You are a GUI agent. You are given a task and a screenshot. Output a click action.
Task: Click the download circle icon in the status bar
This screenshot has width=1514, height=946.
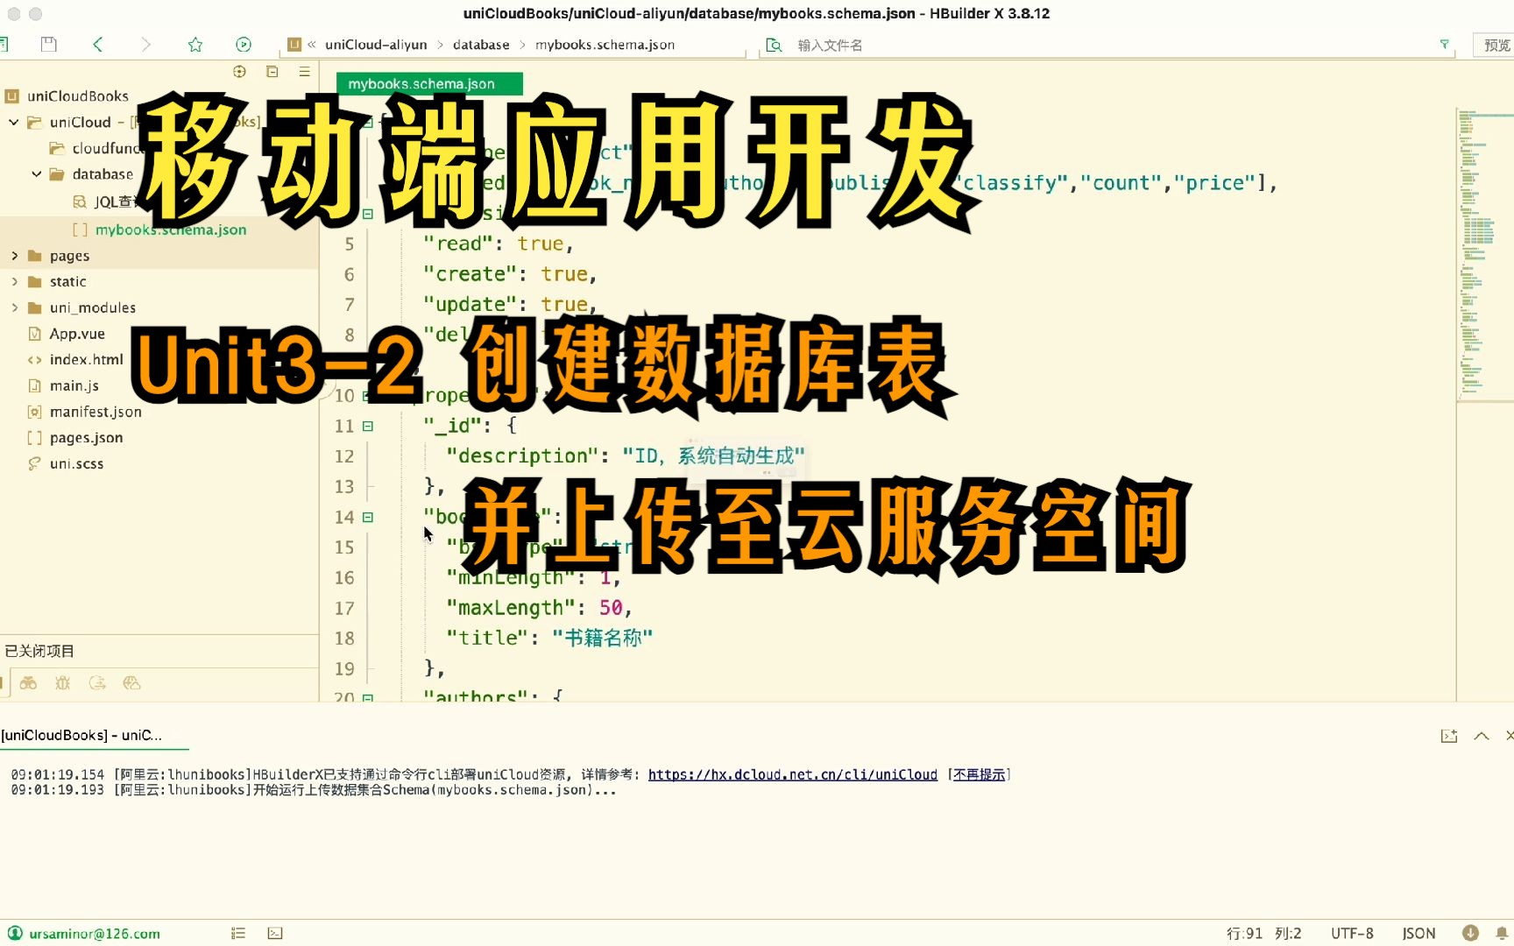1471,933
